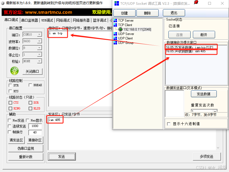Screen dimensions: 229x172
Task: Click the 清发送区 button
Action: click(x=16, y=140)
